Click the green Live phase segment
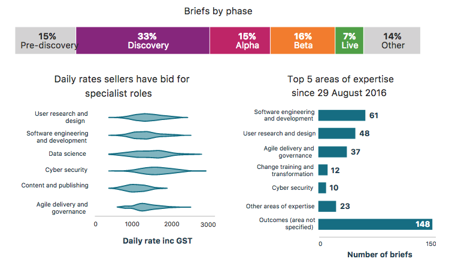 pyautogui.click(x=349, y=41)
